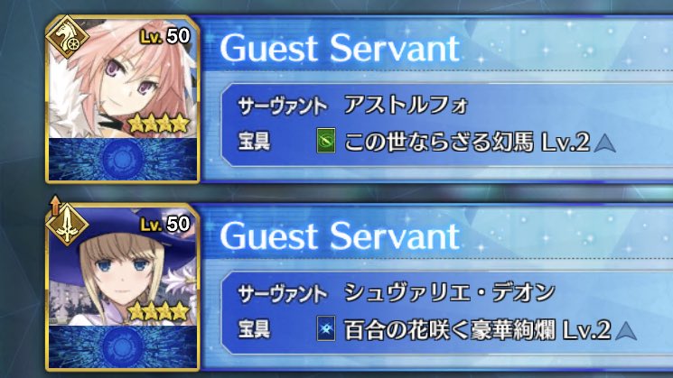
Task: Choose the first Guest Servant header
Action: tap(340, 48)
